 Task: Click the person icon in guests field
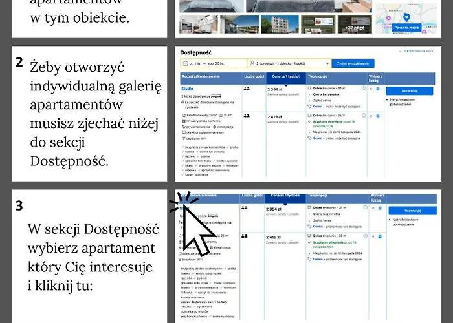[x=252, y=64]
